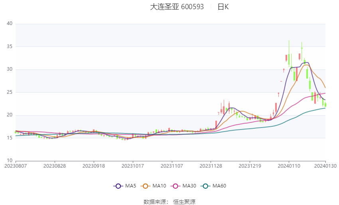Image resolution: width=339 pixels, height=205 pixels.
Task: Toggle the MA5 legend series
Action: click(x=125, y=186)
